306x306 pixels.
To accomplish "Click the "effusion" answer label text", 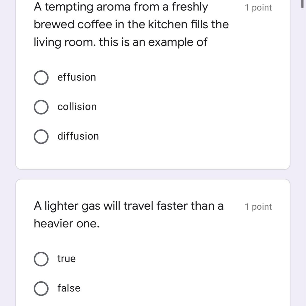I will (77, 77).
